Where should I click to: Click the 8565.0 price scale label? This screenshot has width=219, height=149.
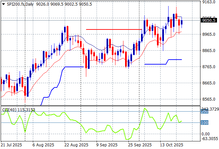click(x=209, y=99)
